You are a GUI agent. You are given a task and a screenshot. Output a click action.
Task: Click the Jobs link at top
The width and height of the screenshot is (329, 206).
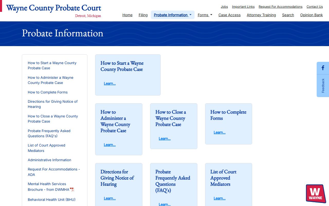[x=224, y=7]
